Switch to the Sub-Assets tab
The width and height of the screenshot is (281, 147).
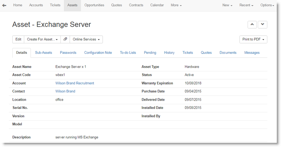pos(44,53)
